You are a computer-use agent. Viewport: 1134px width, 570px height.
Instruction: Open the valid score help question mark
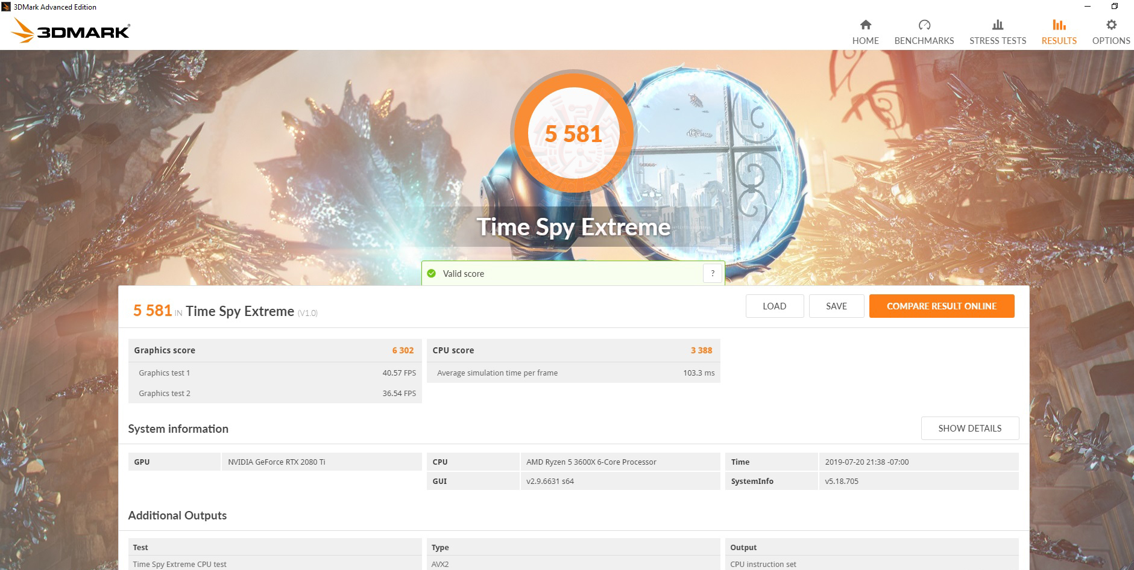tap(713, 273)
